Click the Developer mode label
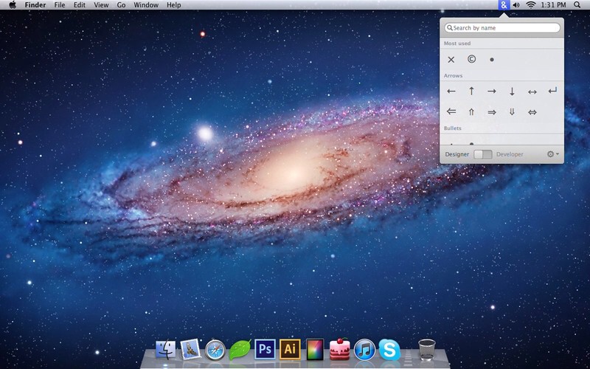Image resolution: width=590 pixels, height=369 pixels. [x=510, y=154]
